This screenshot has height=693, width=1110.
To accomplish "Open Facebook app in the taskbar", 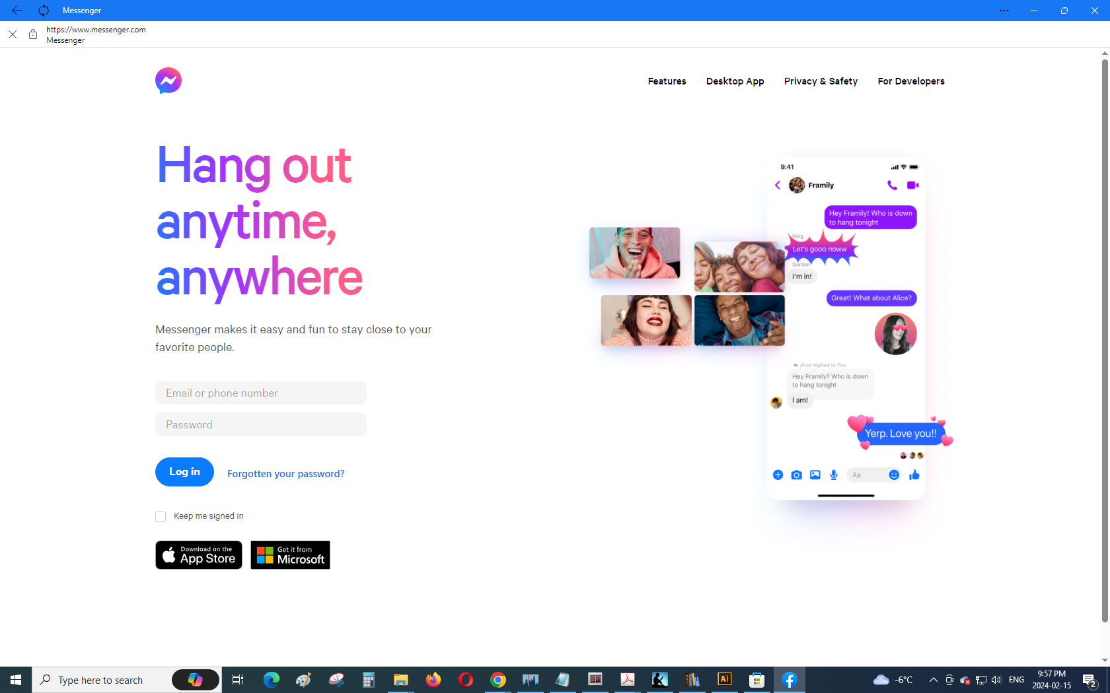I will tap(790, 680).
